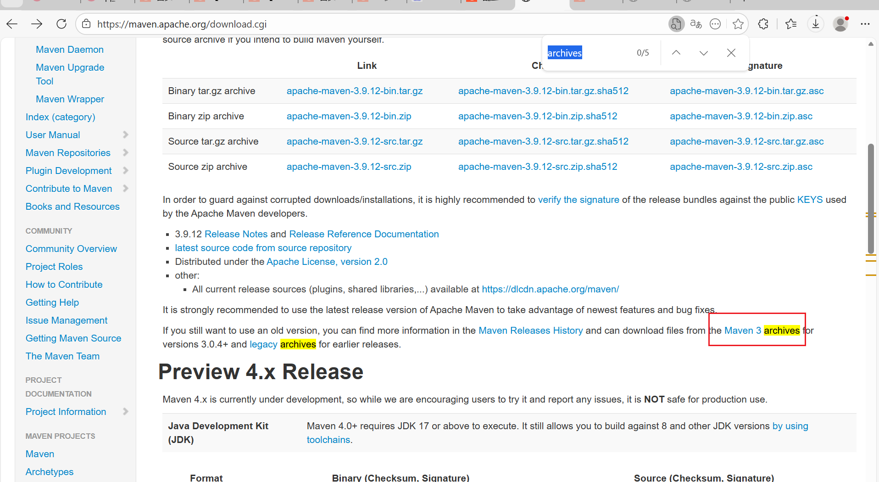Screen dimensions: 879x482
Task: View site information lock icon
Action: 86,24
